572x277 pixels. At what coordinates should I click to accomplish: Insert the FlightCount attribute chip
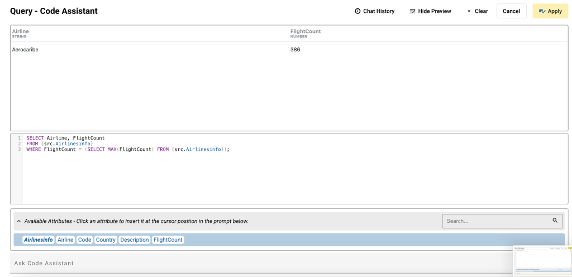pos(168,240)
